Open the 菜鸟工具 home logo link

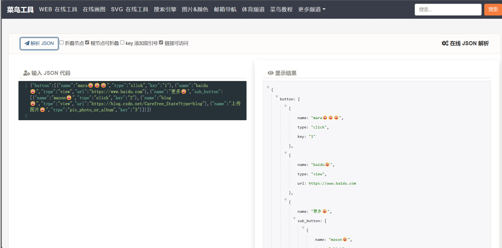coord(20,10)
